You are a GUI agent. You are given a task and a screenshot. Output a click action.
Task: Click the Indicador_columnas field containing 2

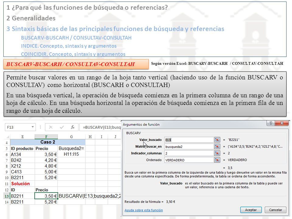[189, 153]
